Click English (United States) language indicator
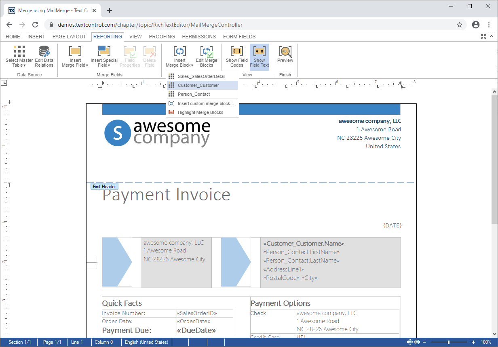This screenshot has height=347, width=498. tap(147, 342)
